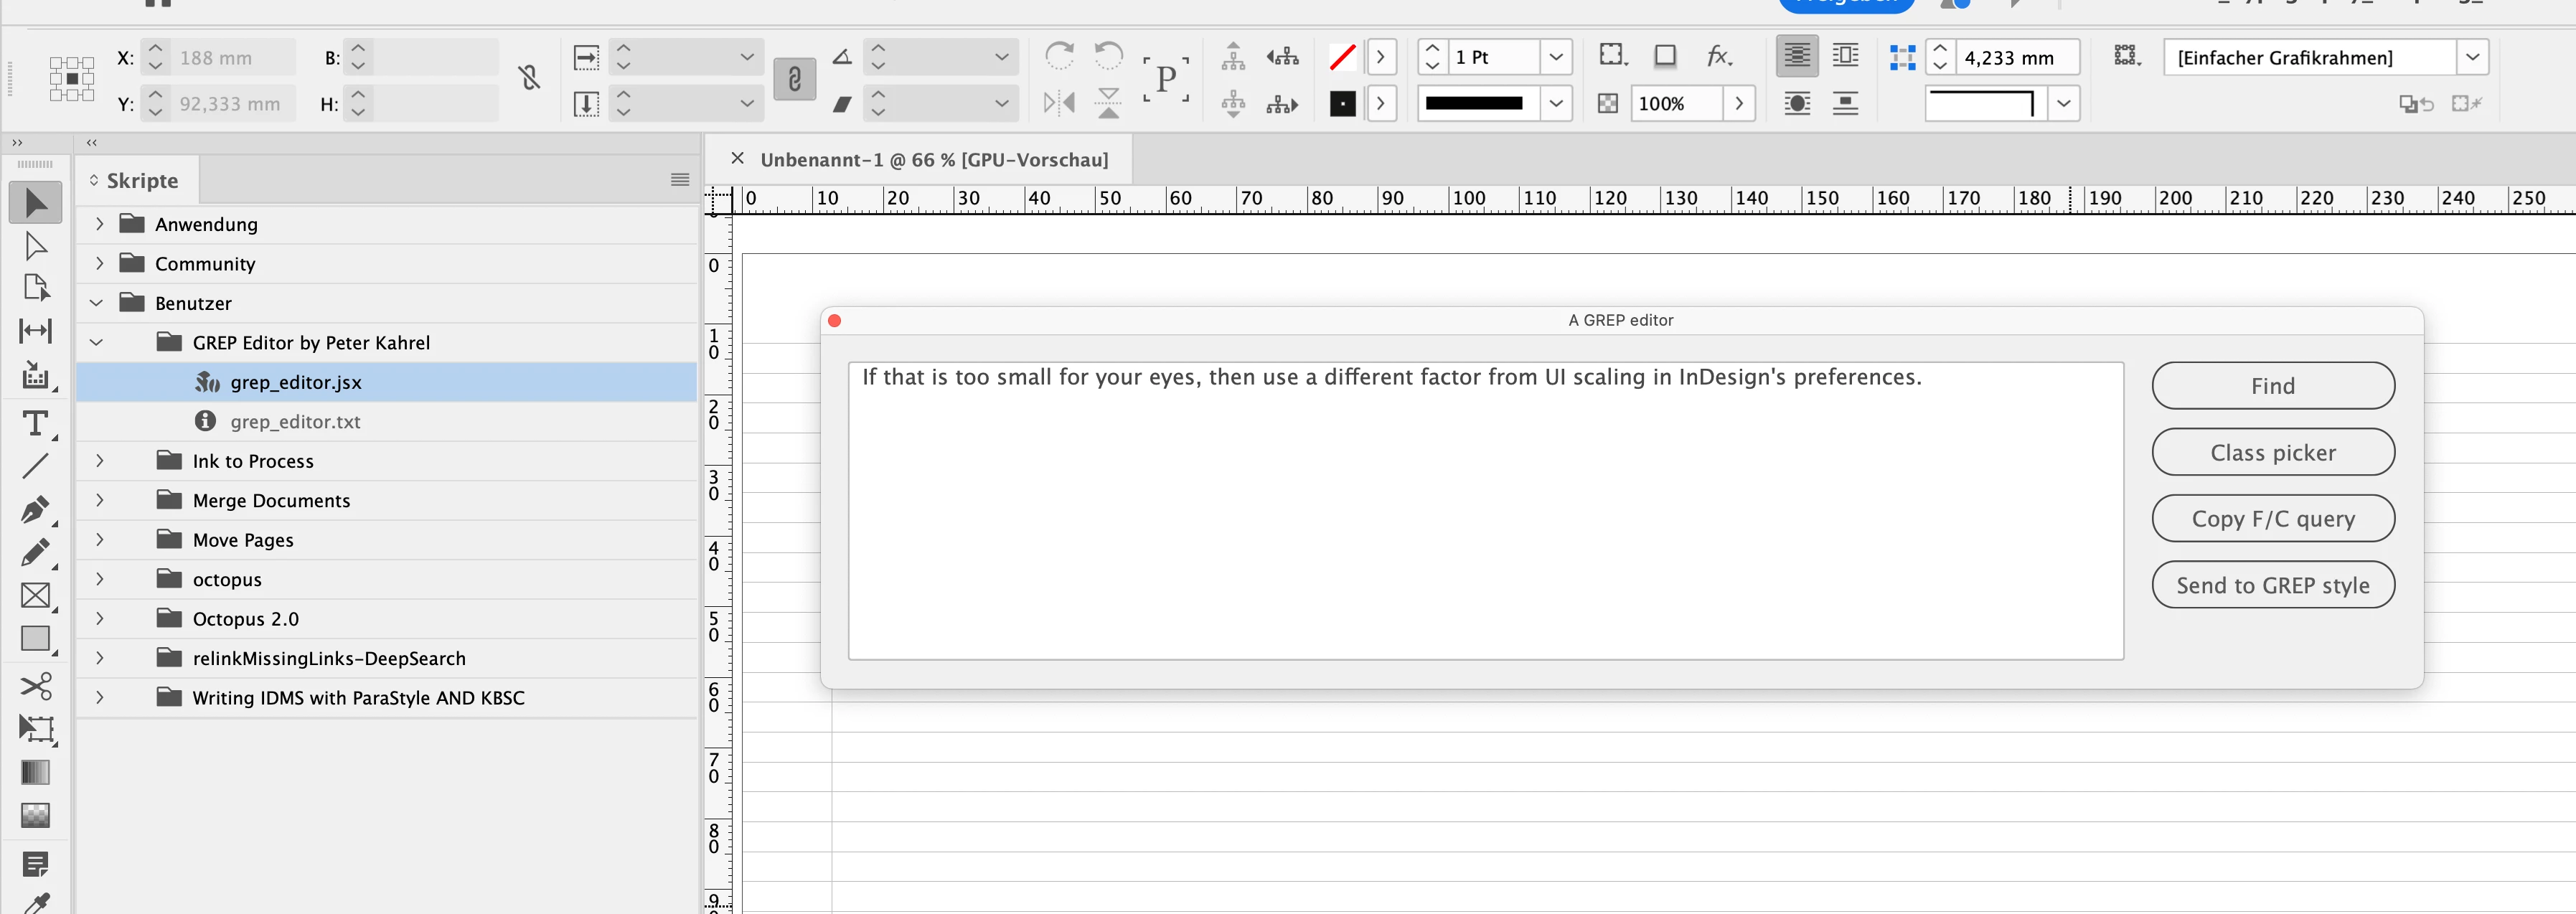Select the Scissors tool
This screenshot has height=914, width=2576.
point(35,686)
